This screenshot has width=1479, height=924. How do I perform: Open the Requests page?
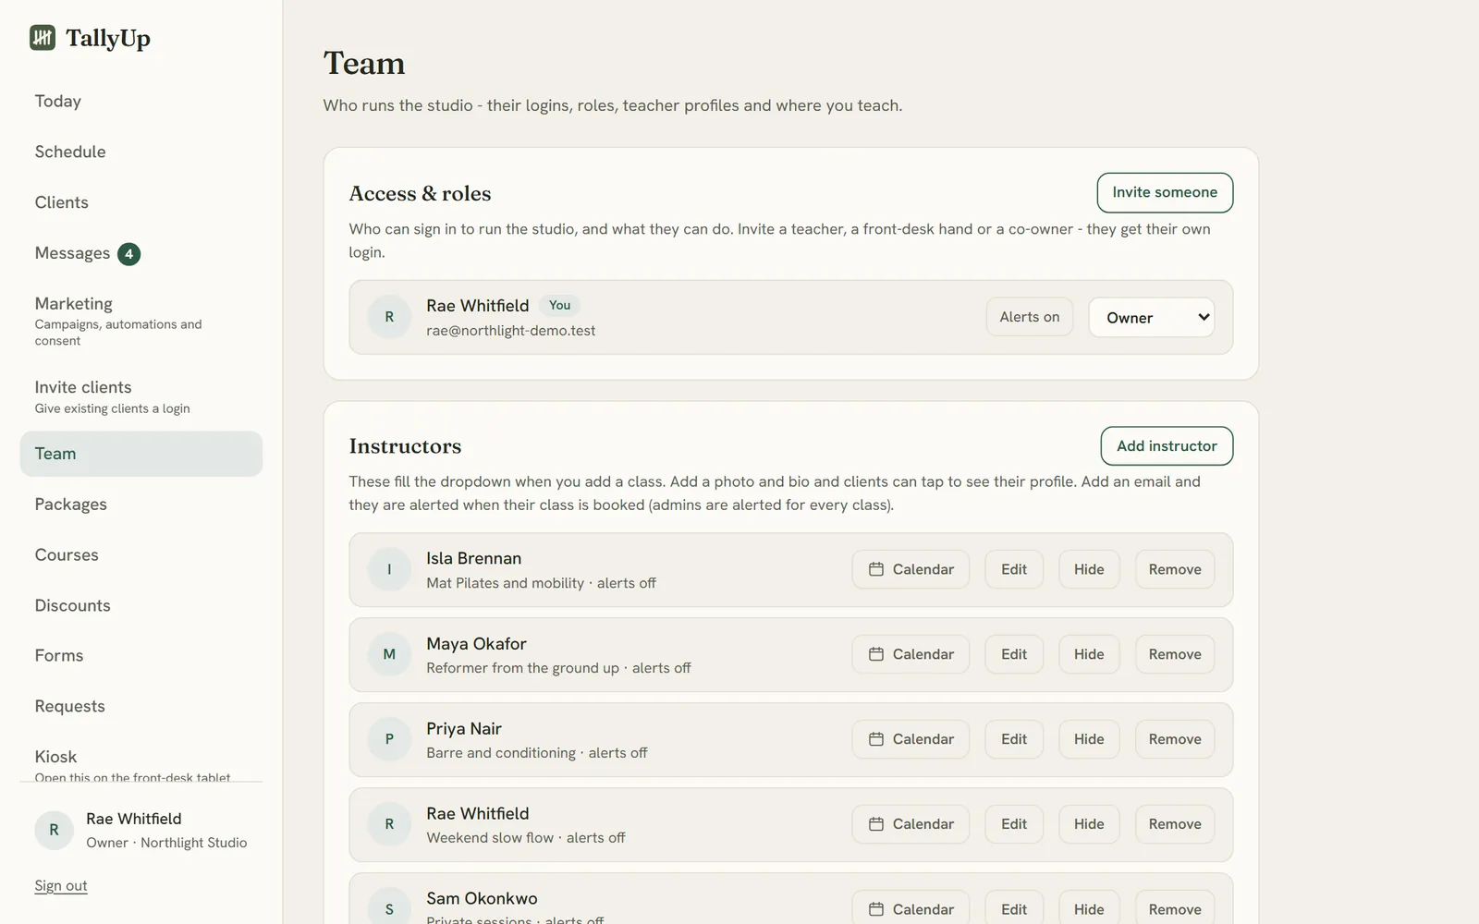141,706
